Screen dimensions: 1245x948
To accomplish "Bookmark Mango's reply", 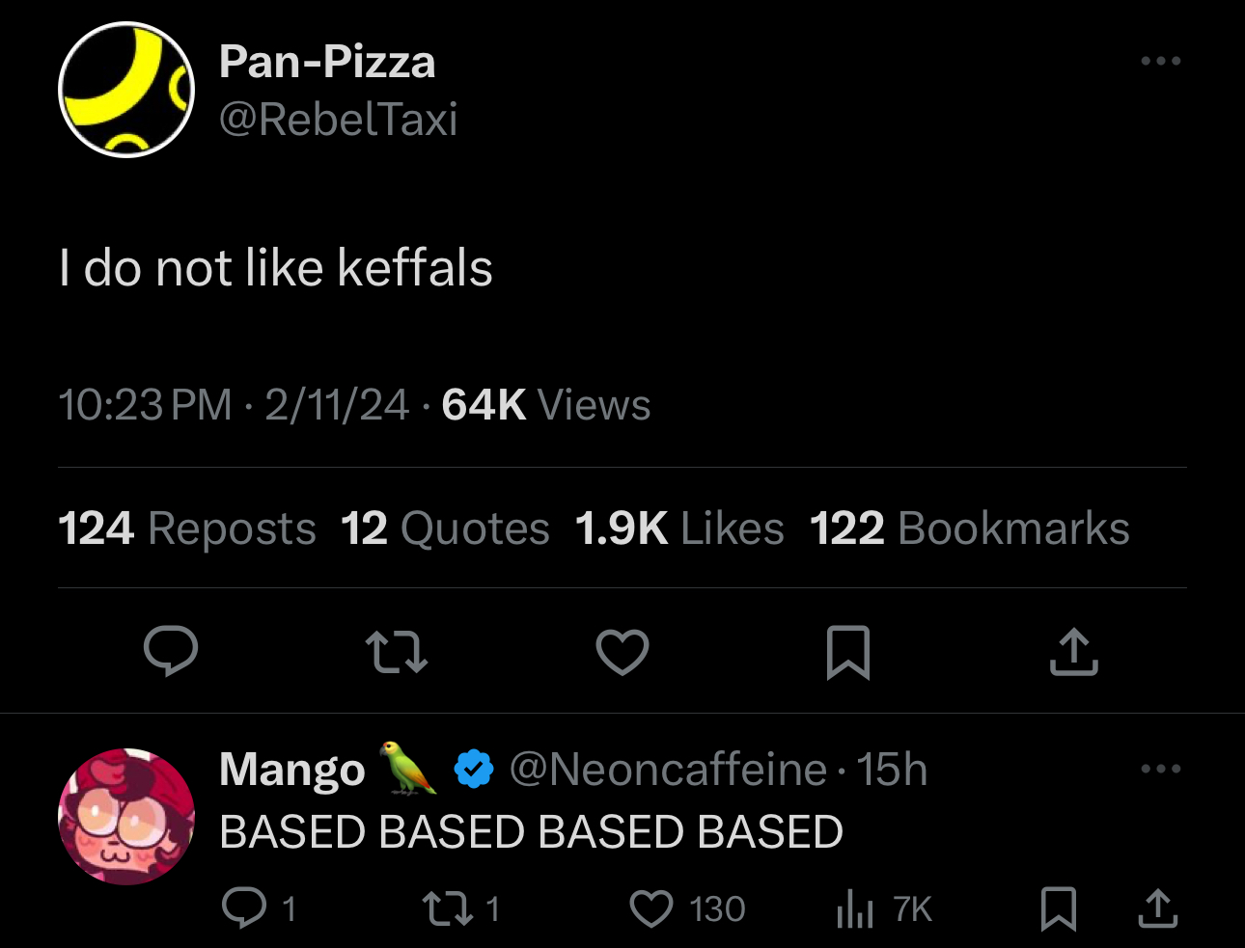I will (x=1059, y=908).
